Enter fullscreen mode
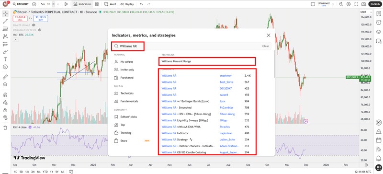383x174 pixels. [356, 4]
